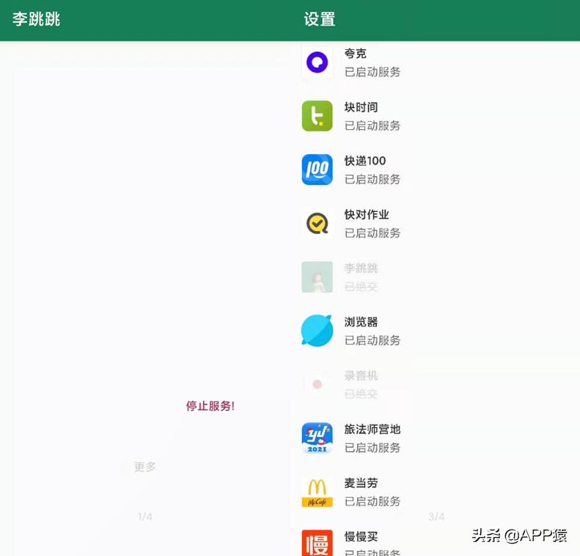Tap 已绝交 status under 李跳跳
This screenshot has height=556, width=580.
pyautogui.click(x=361, y=286)
